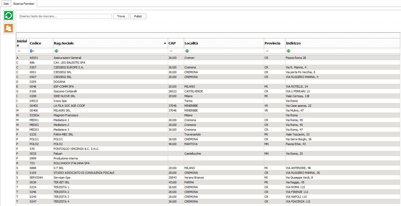Sort by the Indirizzo column header

343,43
